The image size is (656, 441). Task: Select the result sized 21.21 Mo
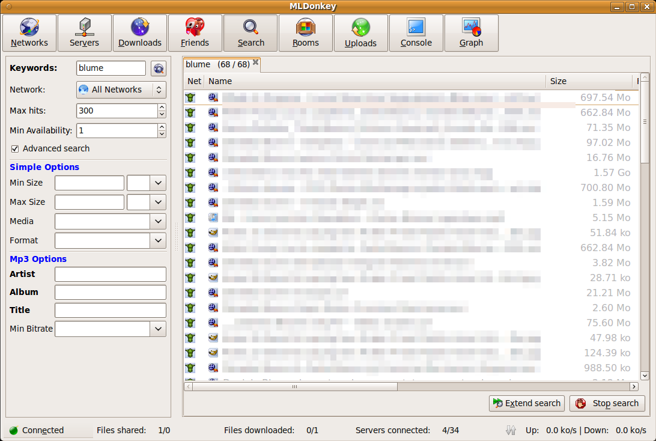(412, 293)
